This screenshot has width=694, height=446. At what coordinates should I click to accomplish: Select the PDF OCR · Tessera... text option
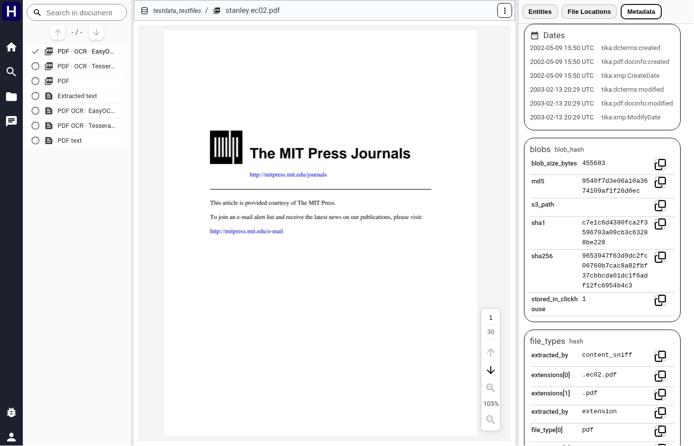tap(77, 126)
